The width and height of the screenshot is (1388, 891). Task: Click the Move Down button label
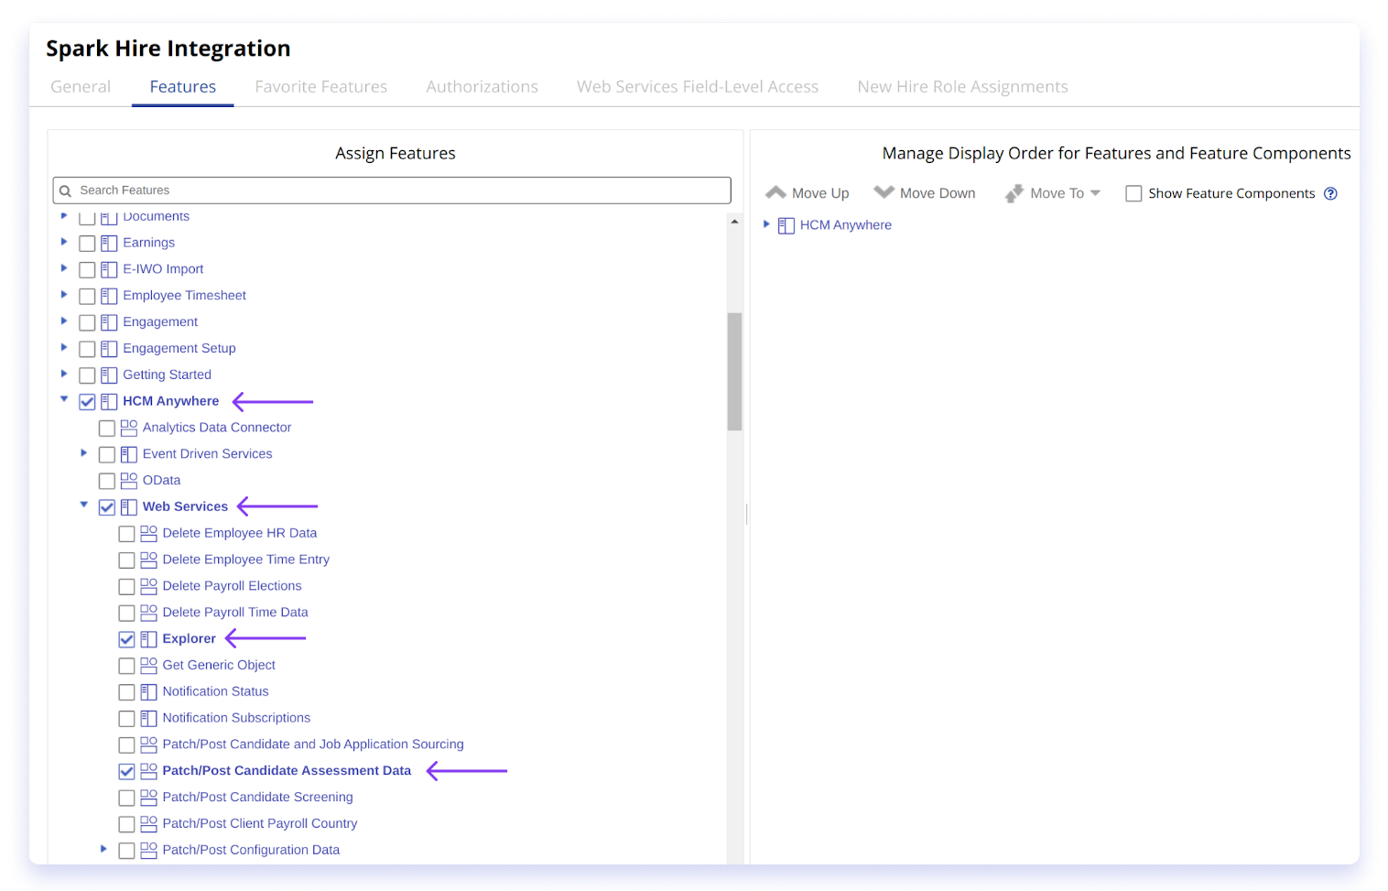[x=938, y=193]
